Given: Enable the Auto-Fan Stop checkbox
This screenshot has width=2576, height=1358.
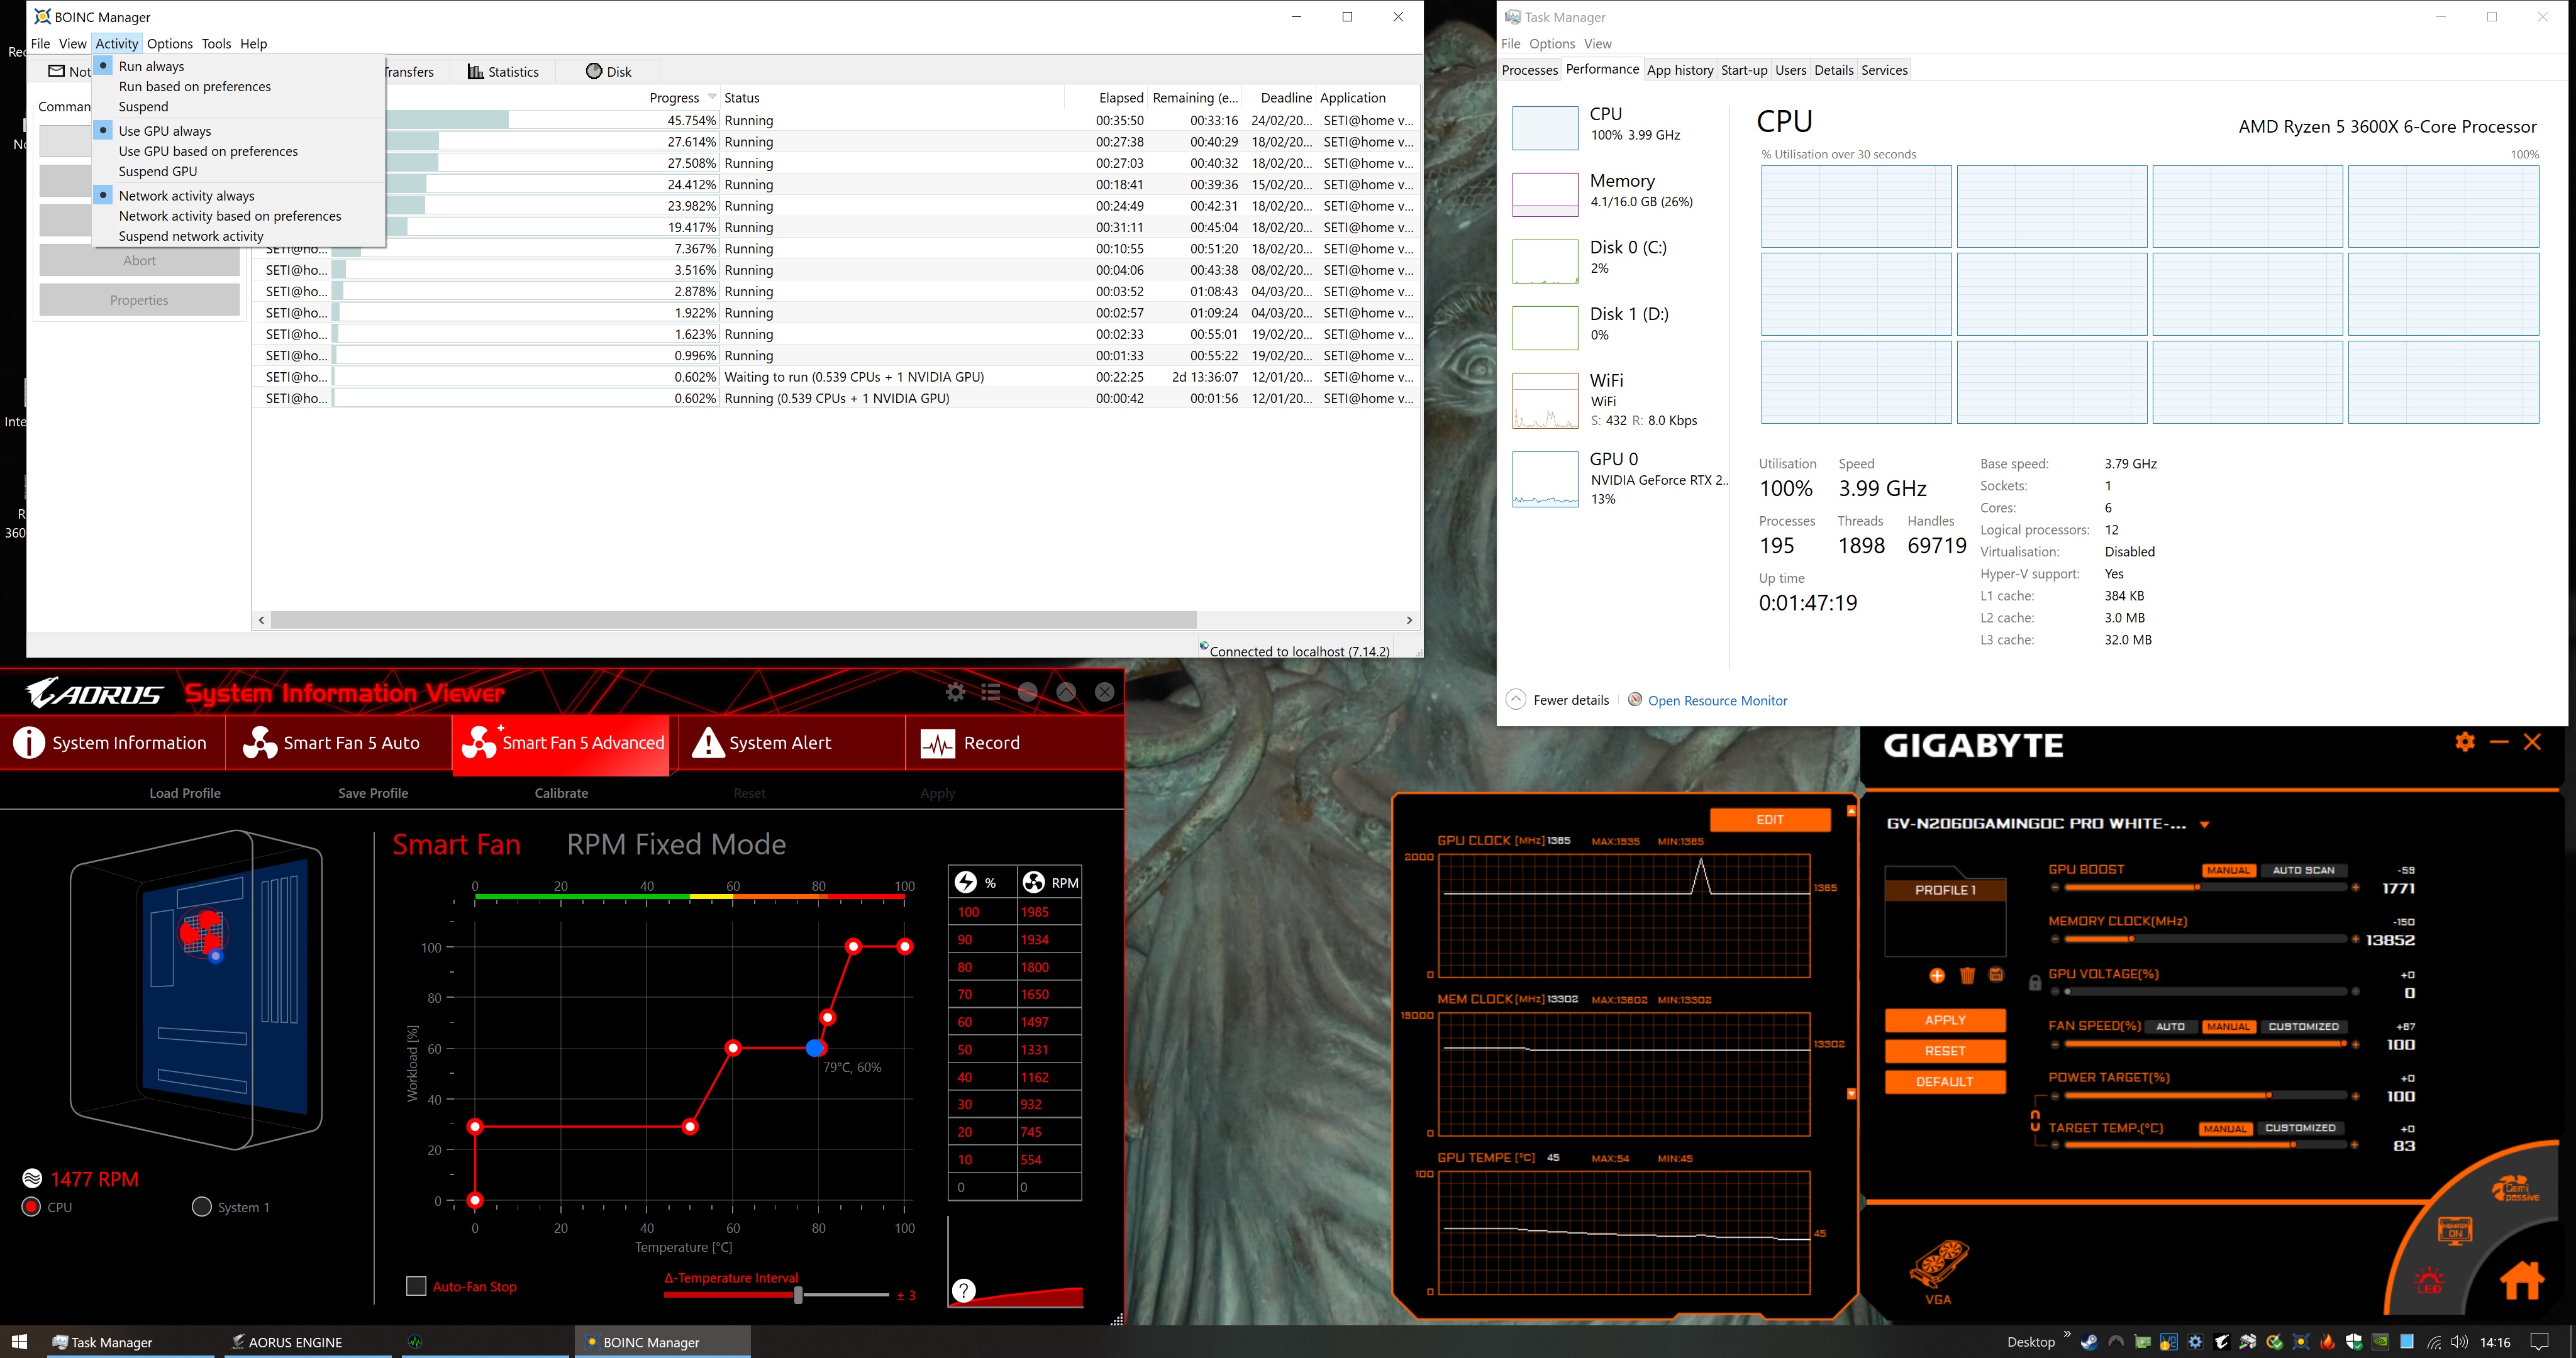Looking at the screenshot, I should point(416,1286).
